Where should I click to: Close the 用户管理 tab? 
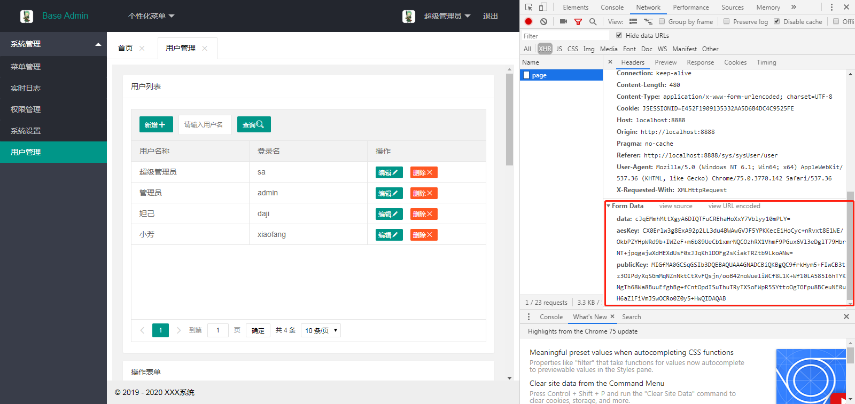[205, 48]
